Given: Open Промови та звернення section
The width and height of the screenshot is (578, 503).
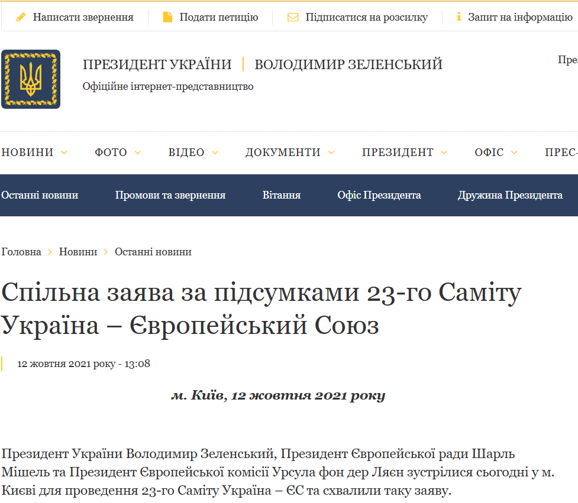Looking at the screenshot, I should (x=170, y=194).
